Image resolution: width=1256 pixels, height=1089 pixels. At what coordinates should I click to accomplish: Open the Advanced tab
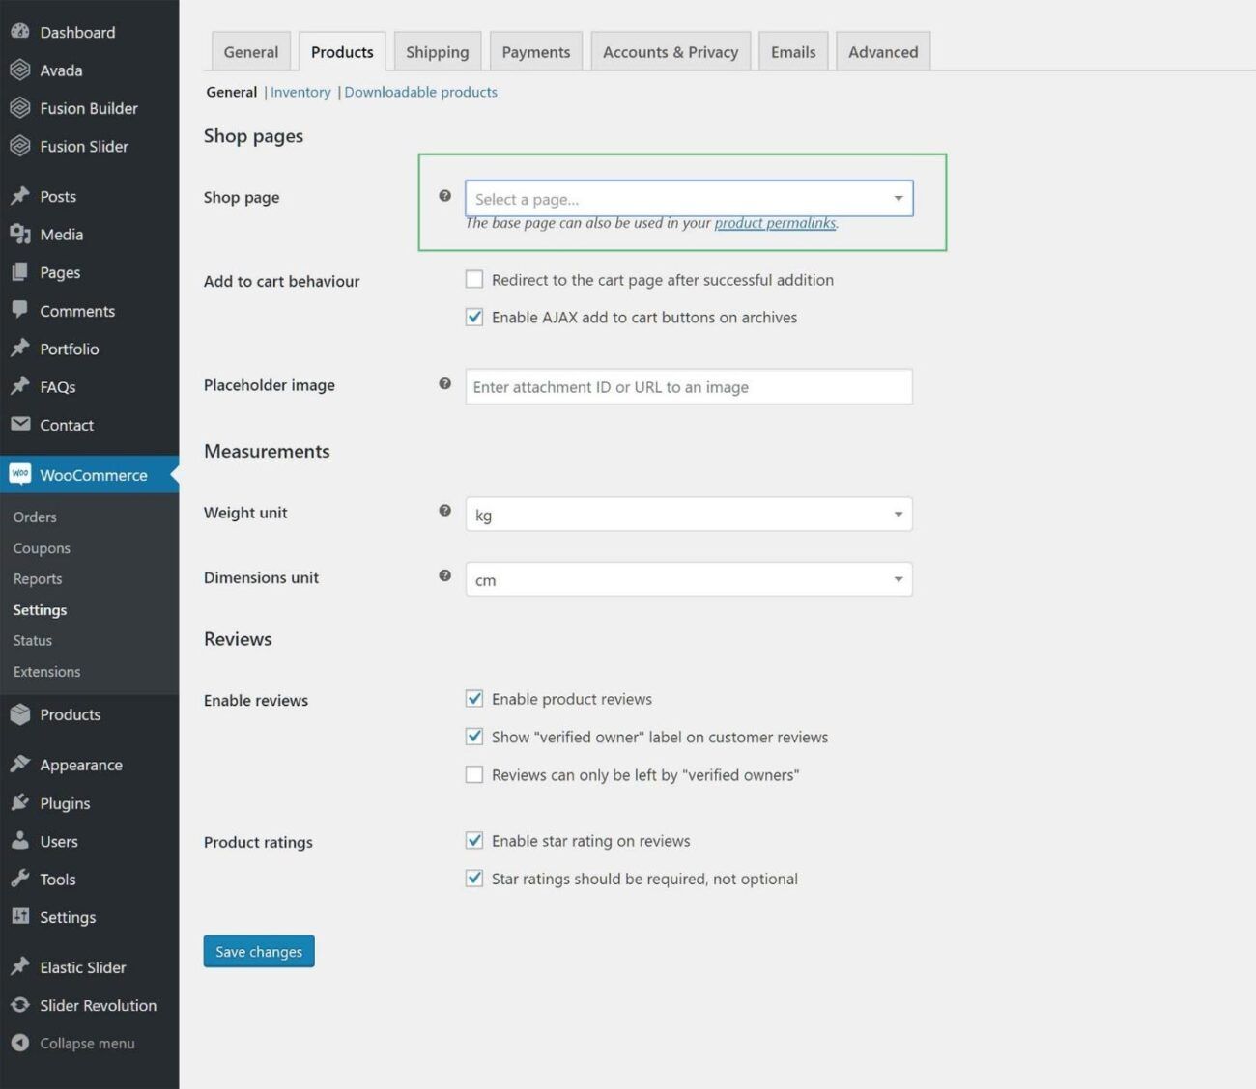coord(883,52)
